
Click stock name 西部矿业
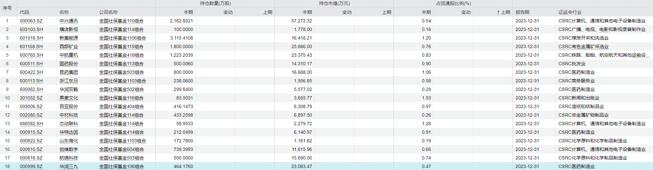(69, 46)
